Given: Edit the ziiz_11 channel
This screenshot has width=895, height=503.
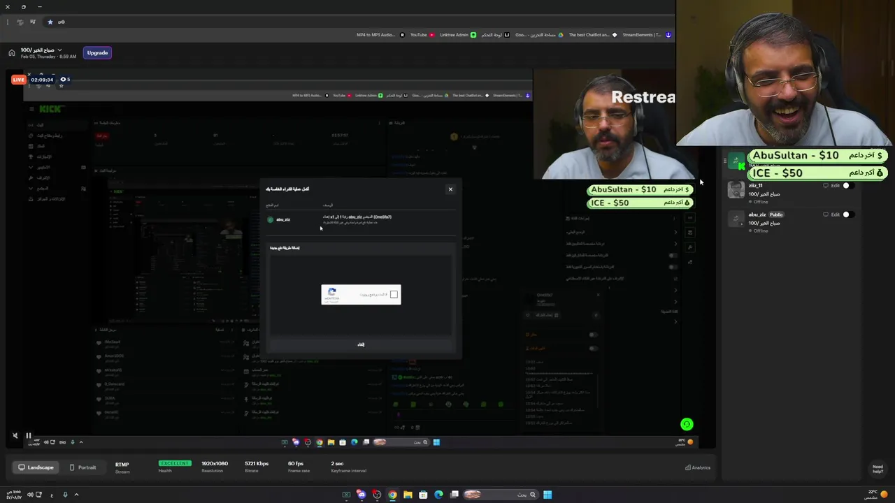Looking at the screenshot, I should (x=835, y=186).
